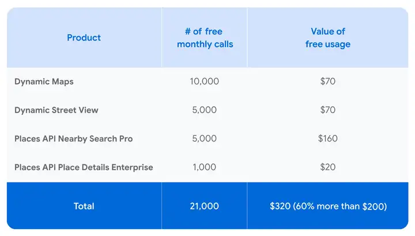Click the 'Value of free usage' header
Screen dimensions: 415x236
coord(327,38)
